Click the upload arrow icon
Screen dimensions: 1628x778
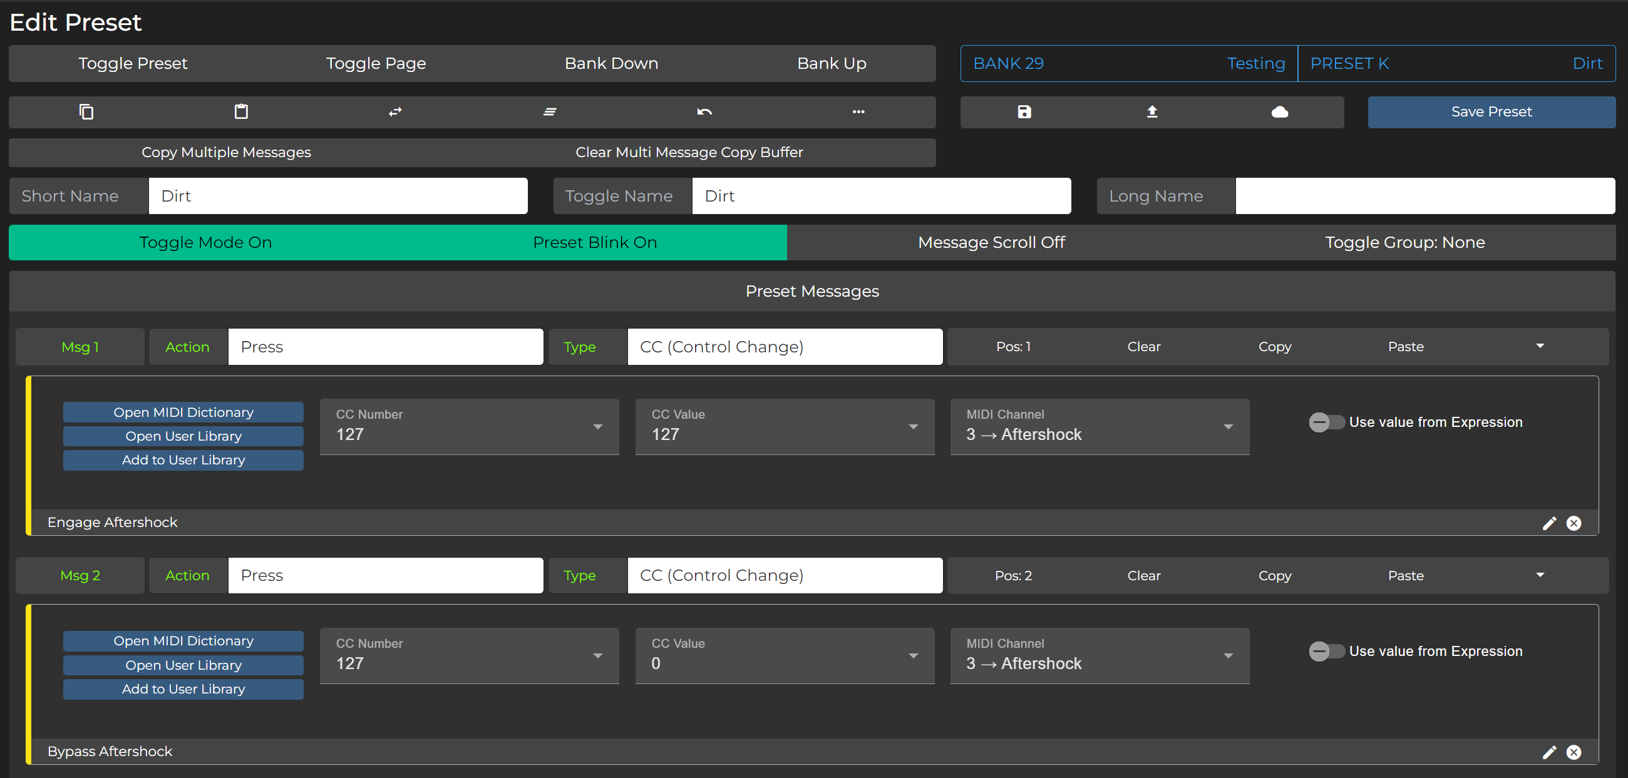click(1151, 112)
